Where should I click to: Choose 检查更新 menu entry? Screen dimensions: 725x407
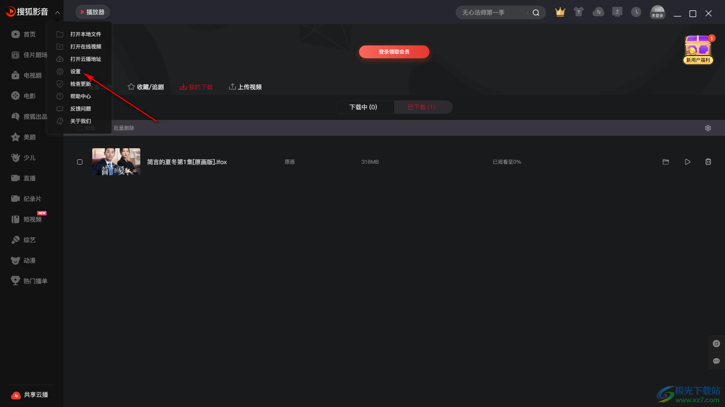click(80, 84)
